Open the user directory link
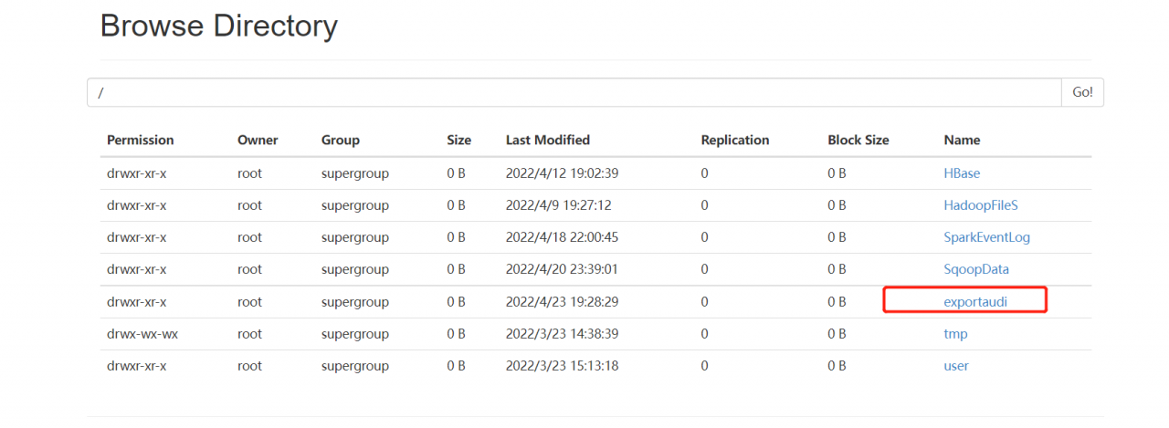Screen dimensions: 1169x428 click(x=956, y=366)
